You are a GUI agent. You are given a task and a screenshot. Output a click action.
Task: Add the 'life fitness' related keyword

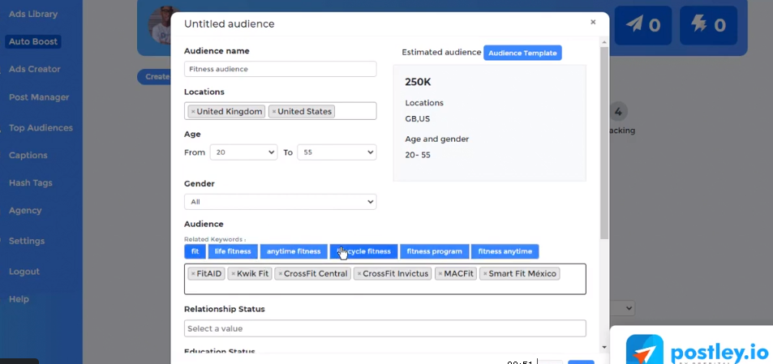pos(233,251)
